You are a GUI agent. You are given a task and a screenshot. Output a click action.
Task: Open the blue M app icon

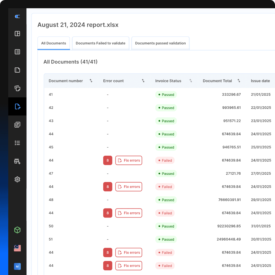(x=17, y=266)
